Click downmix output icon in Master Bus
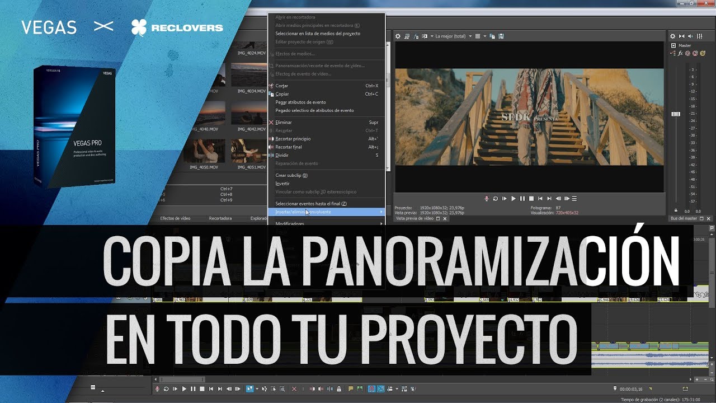The image size is (716, 403). coord(681,36)
